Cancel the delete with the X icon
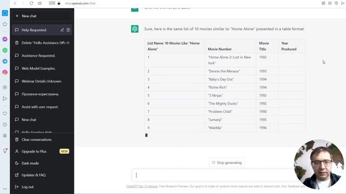The height and width of the screenshot is (194, 346). click(68, 43)
